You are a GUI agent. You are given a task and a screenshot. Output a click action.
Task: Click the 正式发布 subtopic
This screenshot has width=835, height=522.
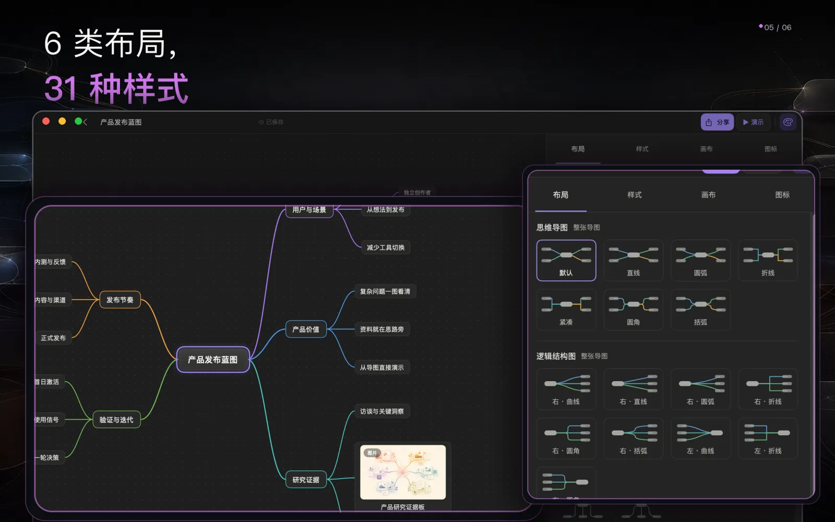53,338
